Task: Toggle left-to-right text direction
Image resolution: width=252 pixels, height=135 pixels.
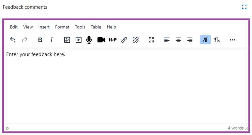Action: (x=205, y=40)
